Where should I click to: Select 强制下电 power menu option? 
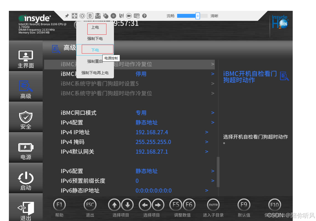point(95,39)
